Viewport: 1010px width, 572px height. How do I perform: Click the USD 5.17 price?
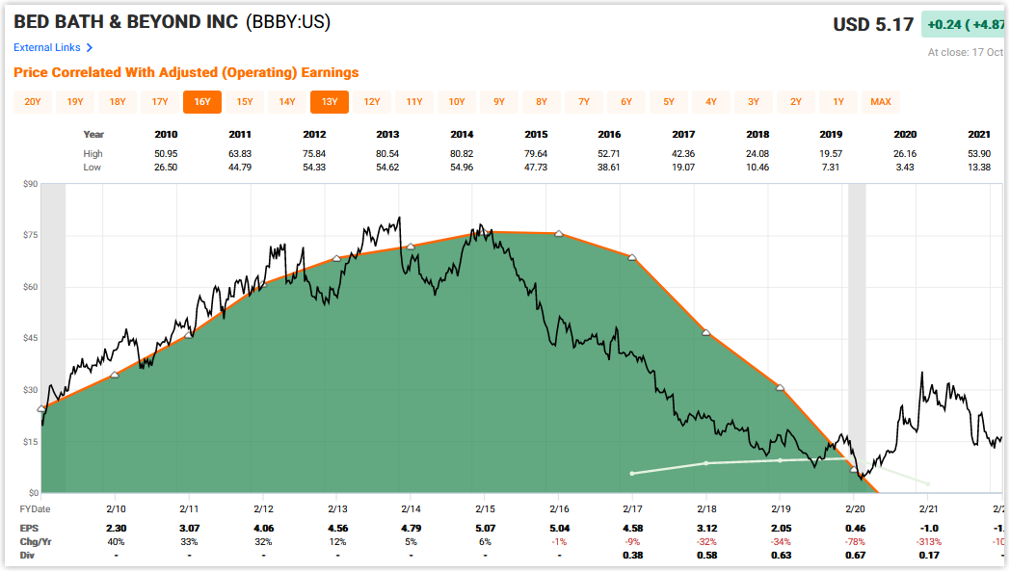point(873,24)
